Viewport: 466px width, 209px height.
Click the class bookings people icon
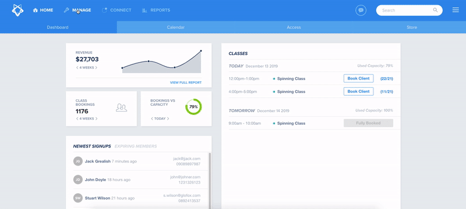pos(121,107)
